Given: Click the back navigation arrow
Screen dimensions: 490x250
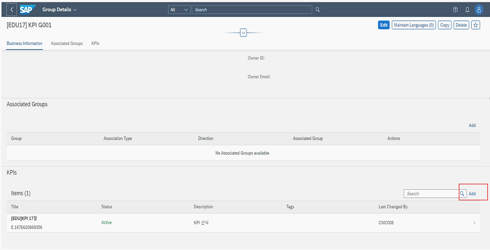Looking at the screenshot, I should click(11, 9).
